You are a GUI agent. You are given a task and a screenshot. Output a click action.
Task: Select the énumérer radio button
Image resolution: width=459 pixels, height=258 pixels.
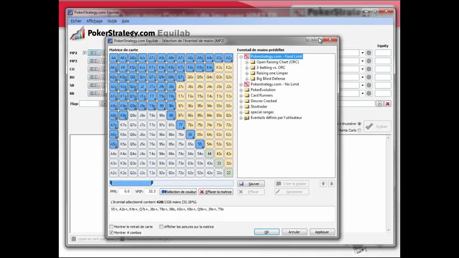tap(359, 124)
